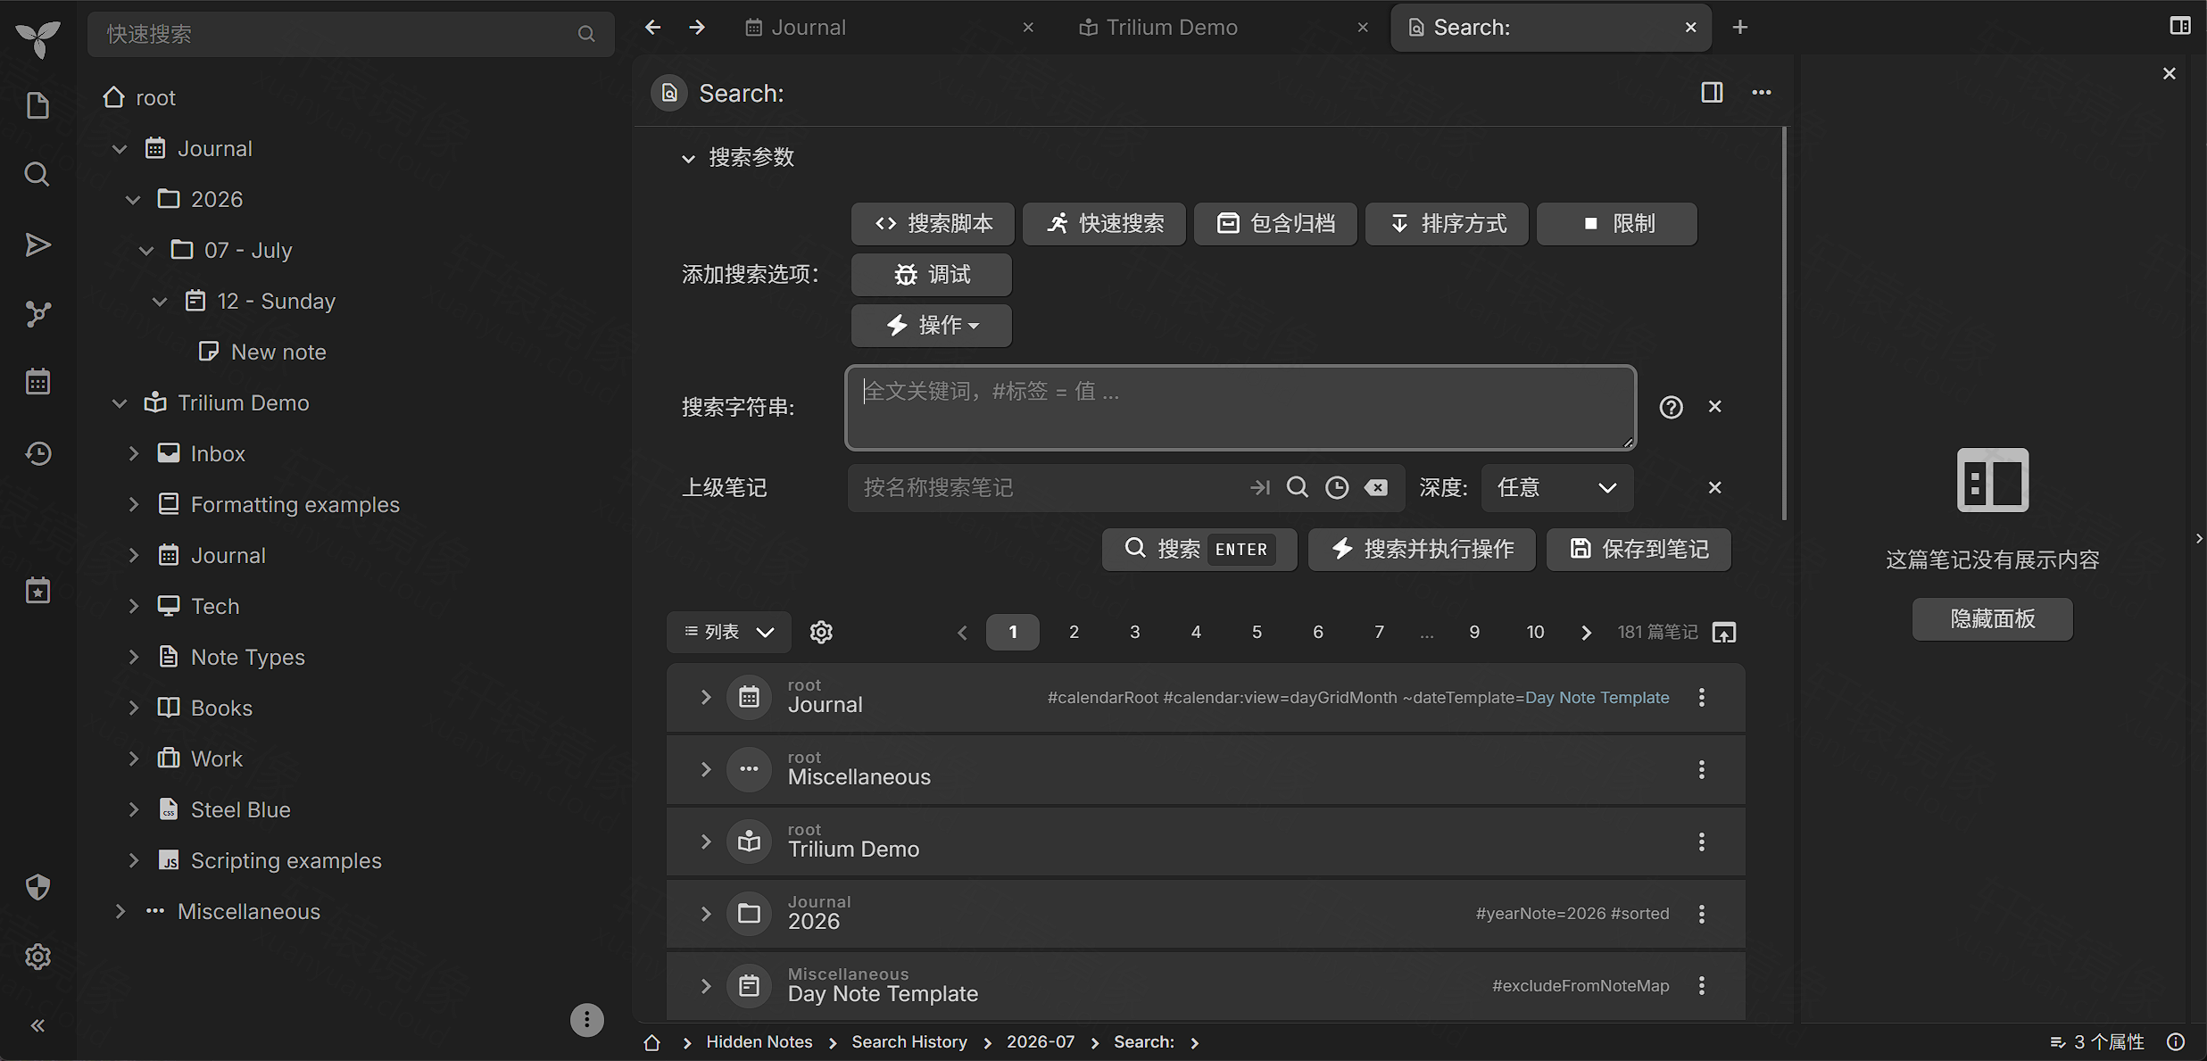
Task: Add the 排序方式 order by option
Action: pos(1447,223)
